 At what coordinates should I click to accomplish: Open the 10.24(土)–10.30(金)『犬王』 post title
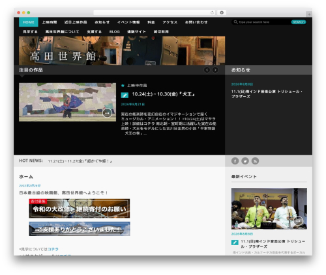tap(163, 94)
